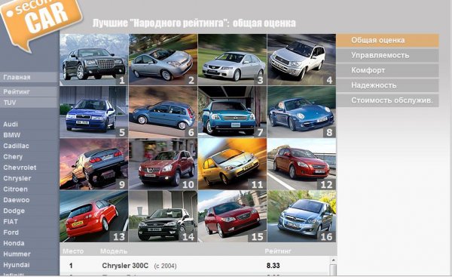Select the Комфорт rating tab
The image size is (452, 277).
point(388,70)
